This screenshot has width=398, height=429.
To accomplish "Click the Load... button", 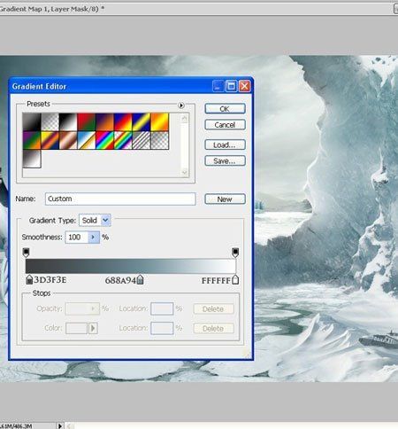I will coord(225,144).
